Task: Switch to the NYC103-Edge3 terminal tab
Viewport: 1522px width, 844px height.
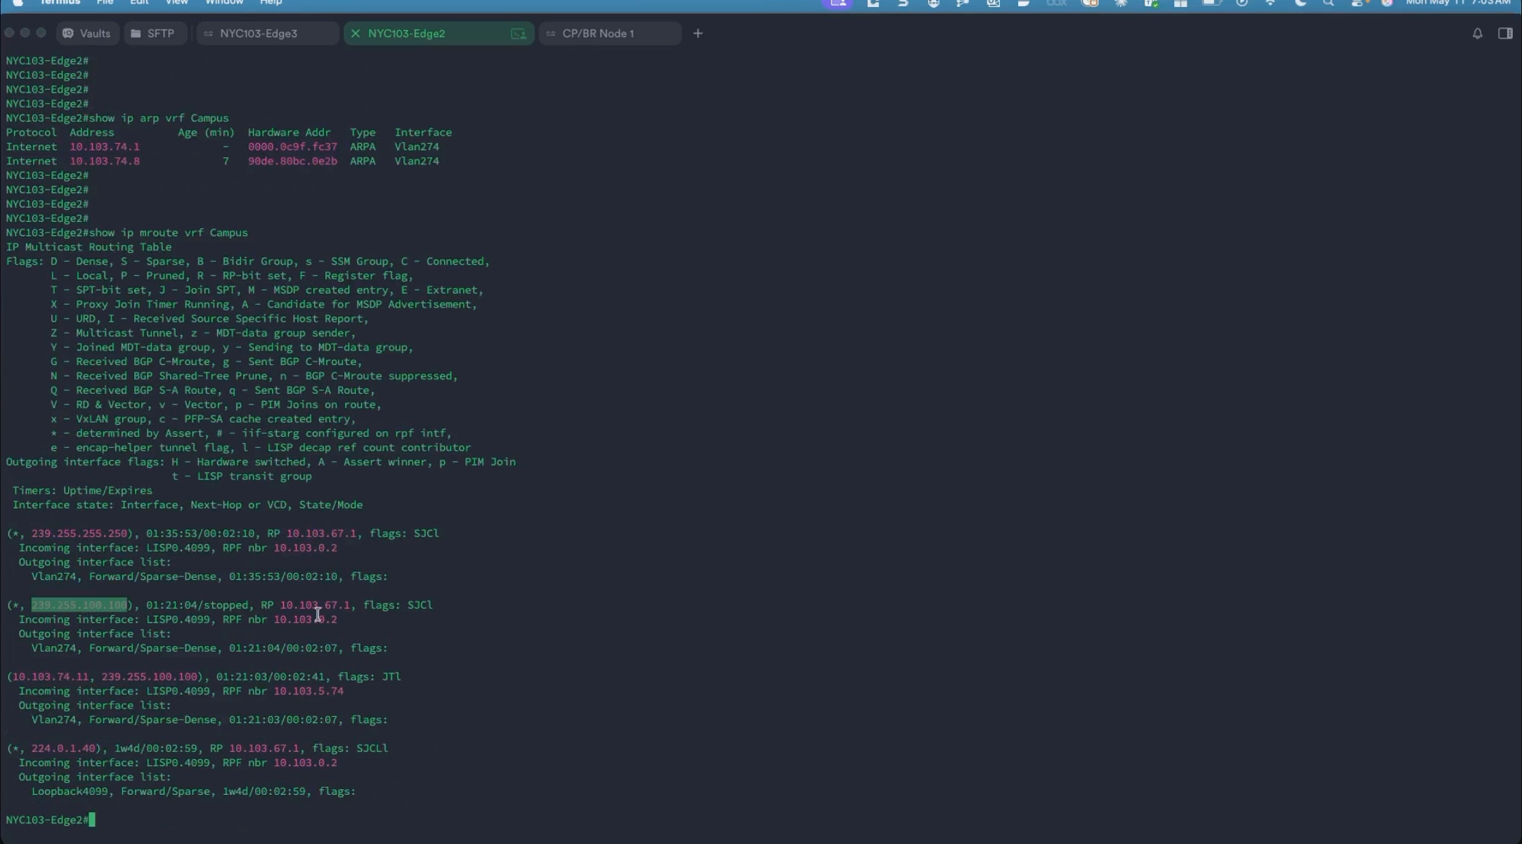Action: [268, 33]
